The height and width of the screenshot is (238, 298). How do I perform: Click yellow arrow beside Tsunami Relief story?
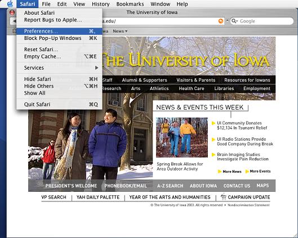(214, 123)
